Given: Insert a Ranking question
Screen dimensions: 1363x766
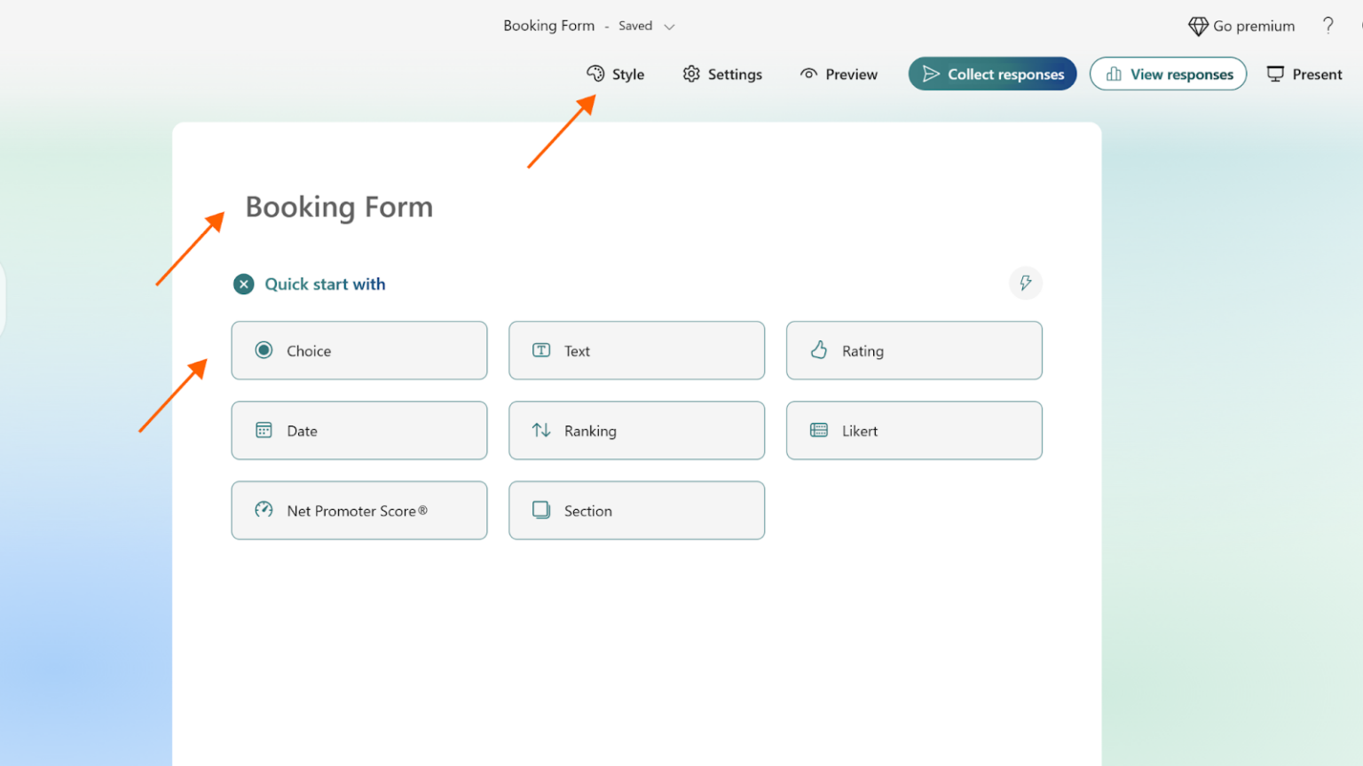Looking at the screenshot, I should (x=636, y=431).
